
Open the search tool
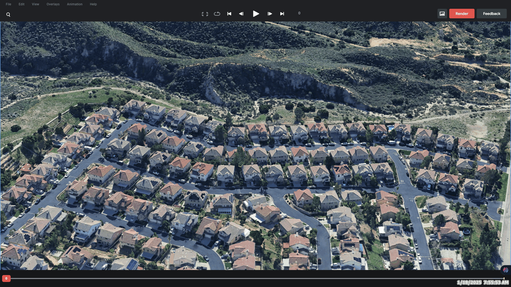[x=8, y=14]
